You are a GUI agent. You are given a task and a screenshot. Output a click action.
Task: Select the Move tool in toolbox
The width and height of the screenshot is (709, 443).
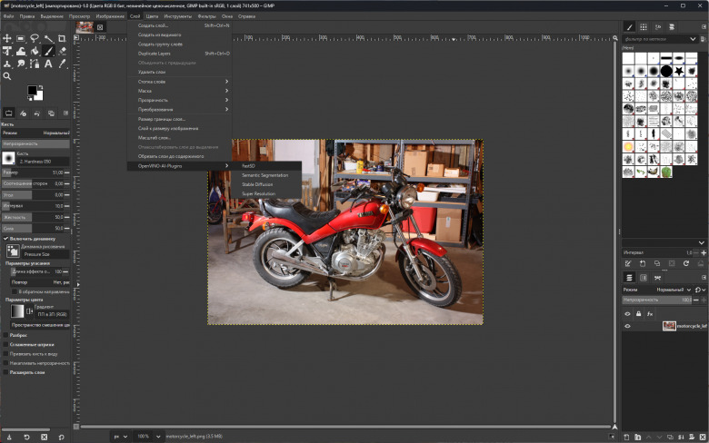point(7,39)
